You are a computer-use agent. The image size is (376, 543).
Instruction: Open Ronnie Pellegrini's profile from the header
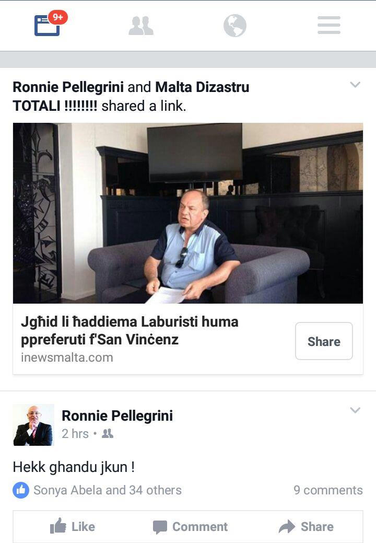[x=68, y=87]
